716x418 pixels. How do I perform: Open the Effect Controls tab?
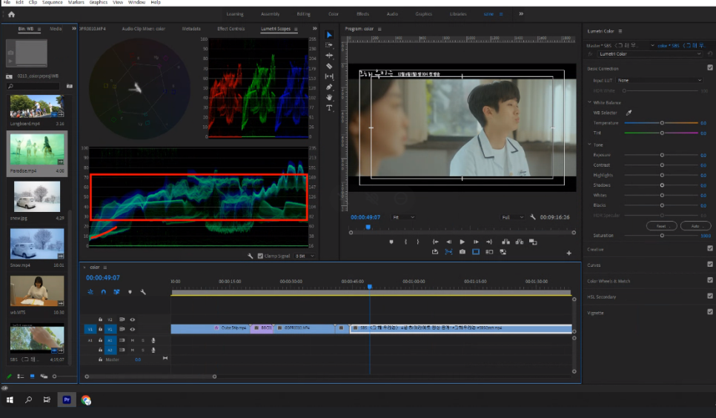(231, 29)
